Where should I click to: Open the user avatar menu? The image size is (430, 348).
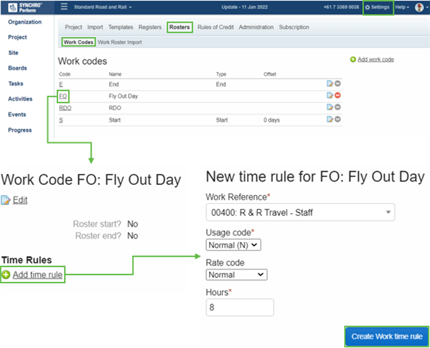(420, 7)
